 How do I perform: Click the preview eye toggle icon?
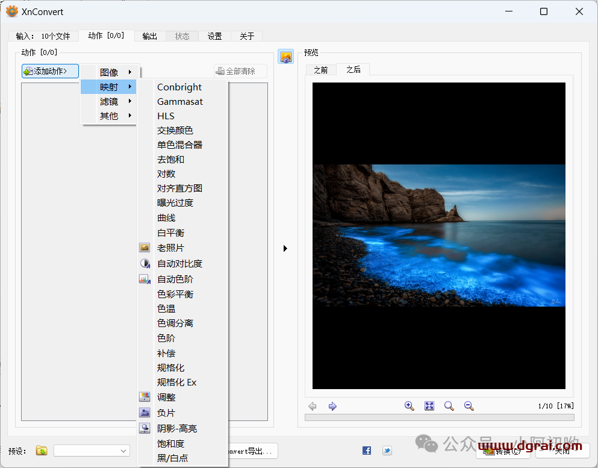[285, 57]
